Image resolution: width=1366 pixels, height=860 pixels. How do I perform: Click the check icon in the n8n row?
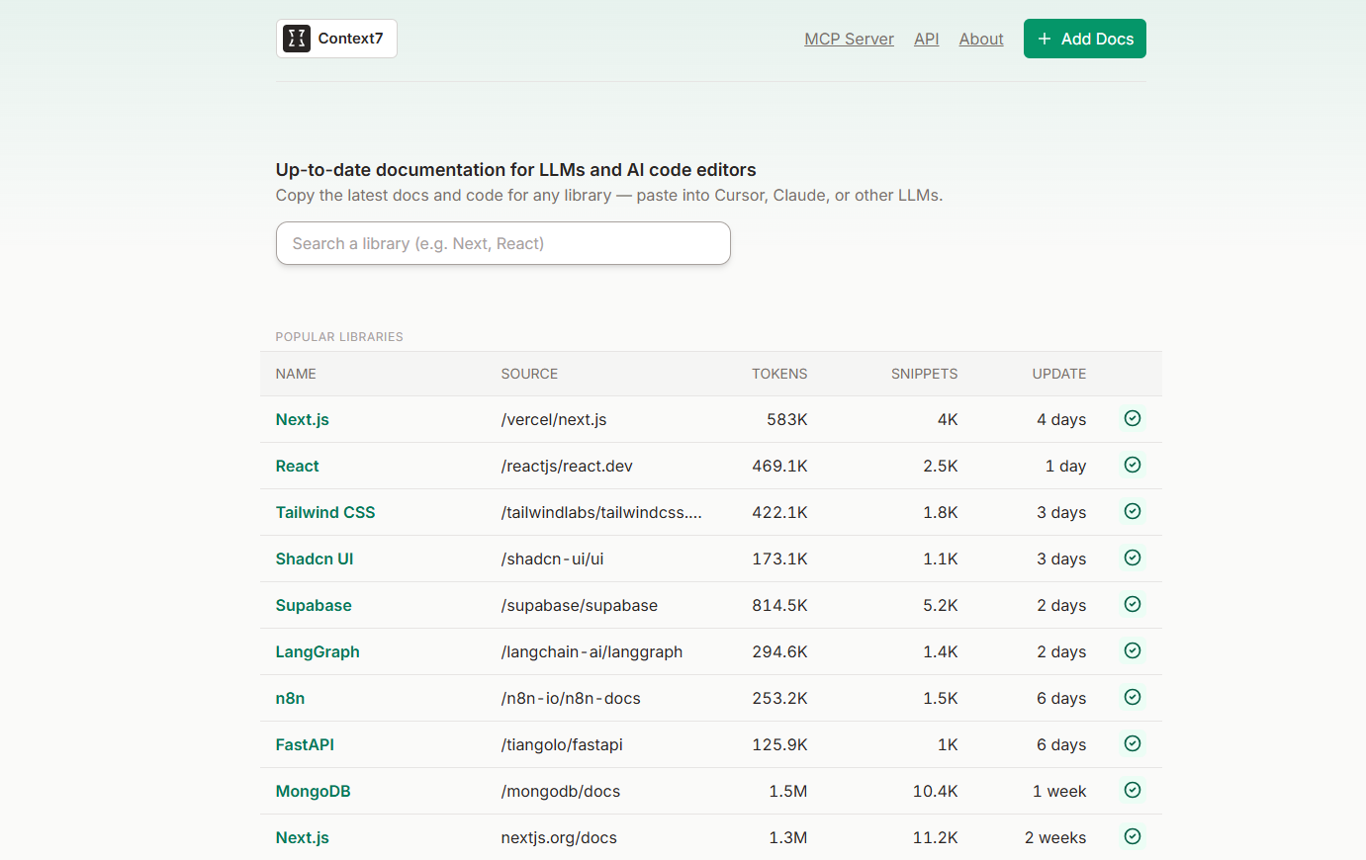(x=1133, y=697)
